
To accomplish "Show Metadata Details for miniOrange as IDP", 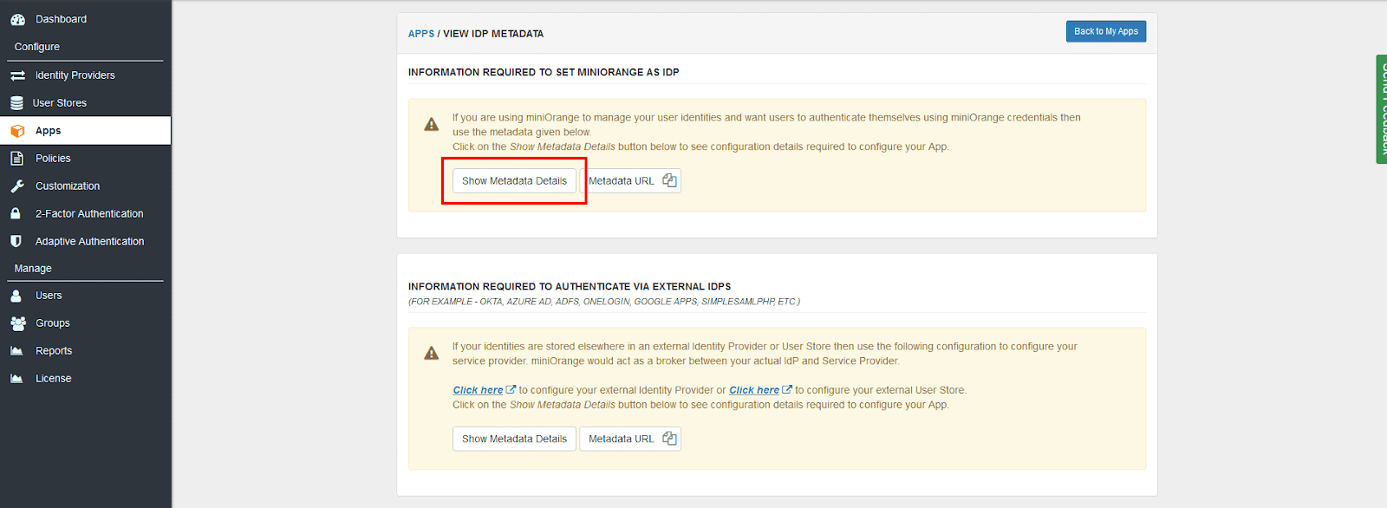I will click(514, 180).
